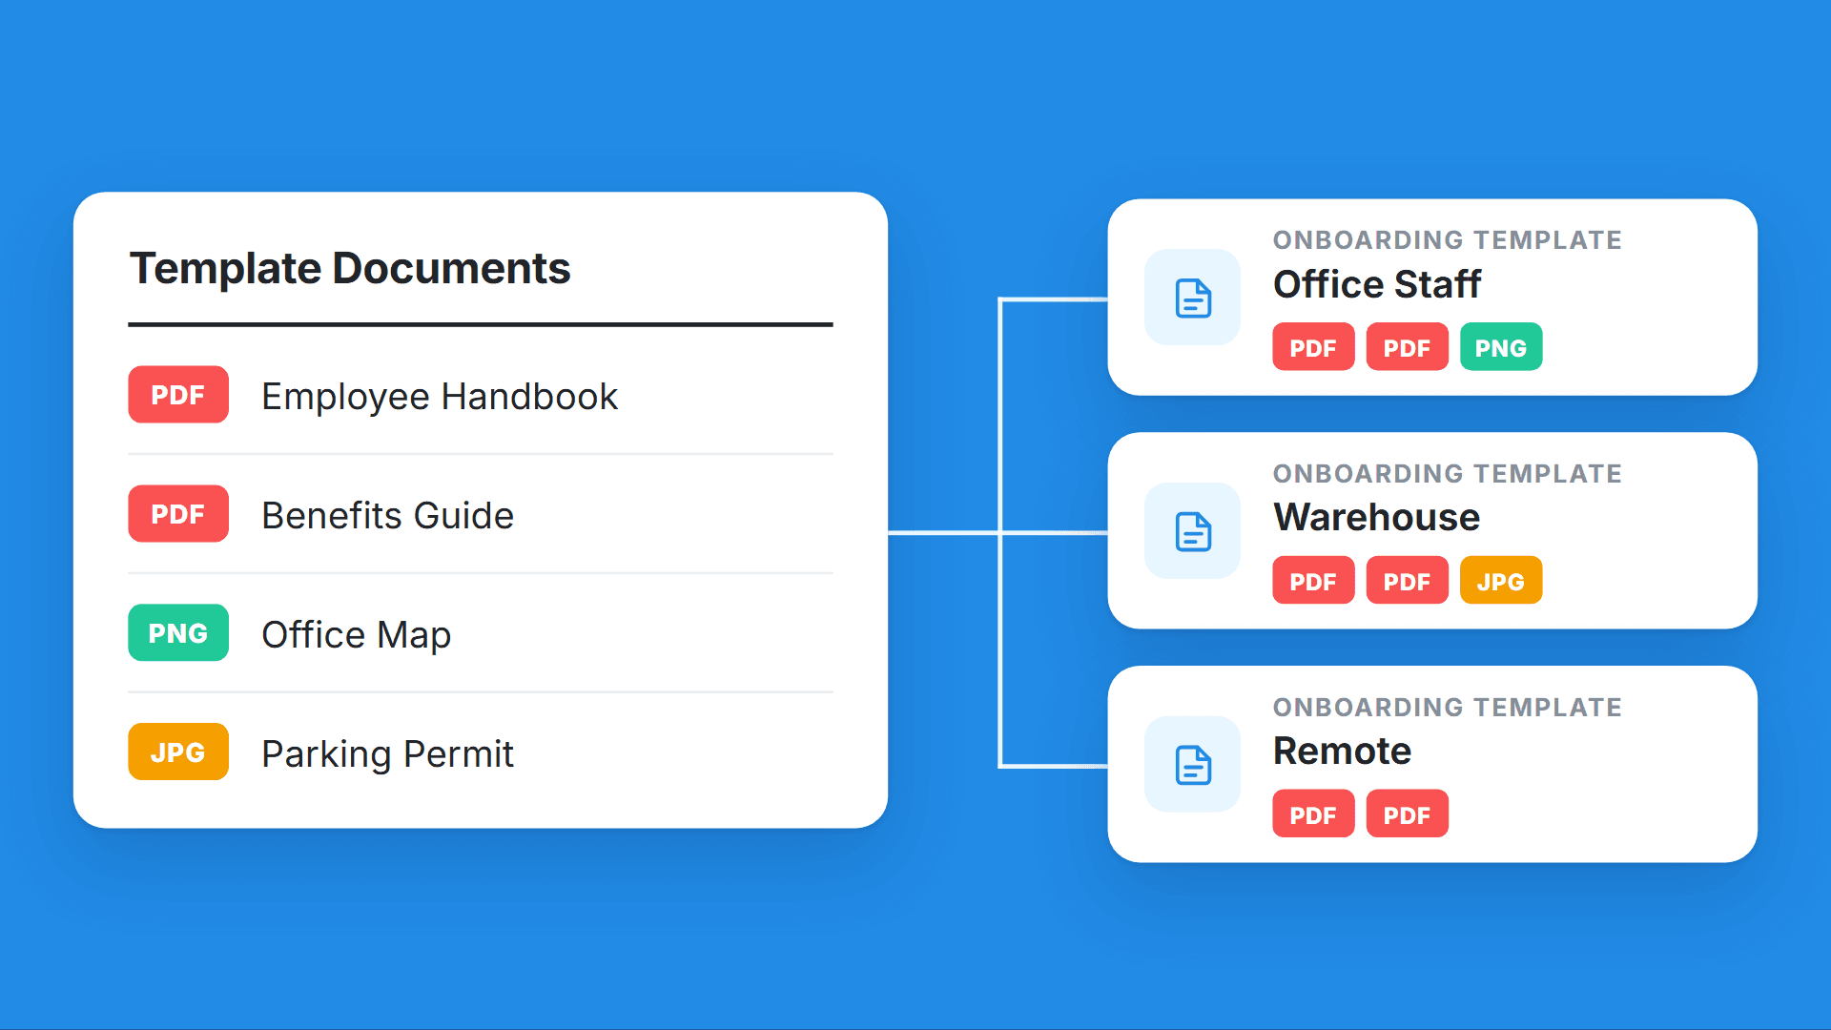
Task: Click the JPG badge beside Parking Permit
Action: [178, 752]
